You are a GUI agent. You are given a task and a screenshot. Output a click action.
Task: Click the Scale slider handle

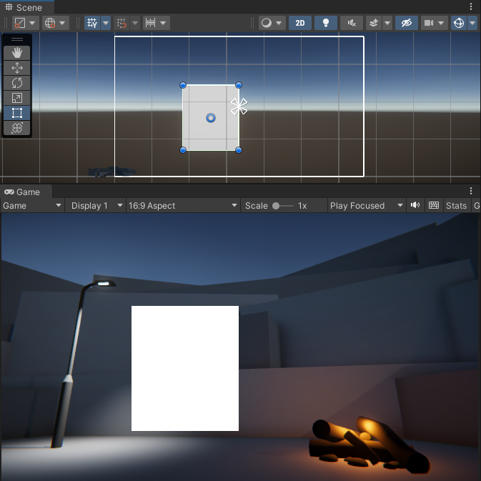[x=276, y=206]
